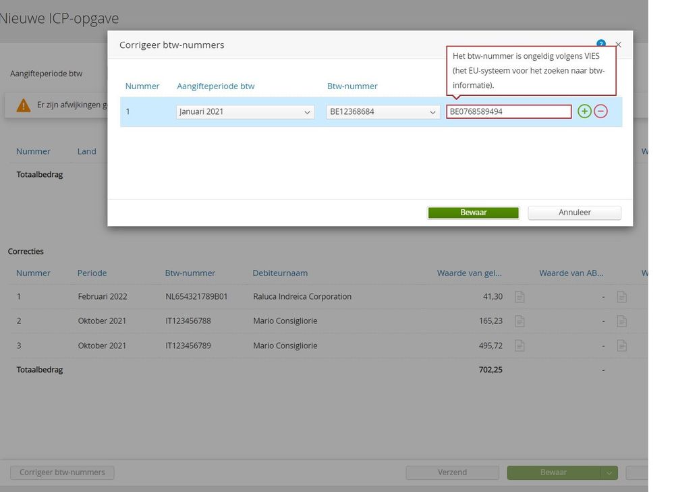This screenshot has width=674, height=492.
Task: Click Debiteurnaam column header
Action: tap(280, 273)
